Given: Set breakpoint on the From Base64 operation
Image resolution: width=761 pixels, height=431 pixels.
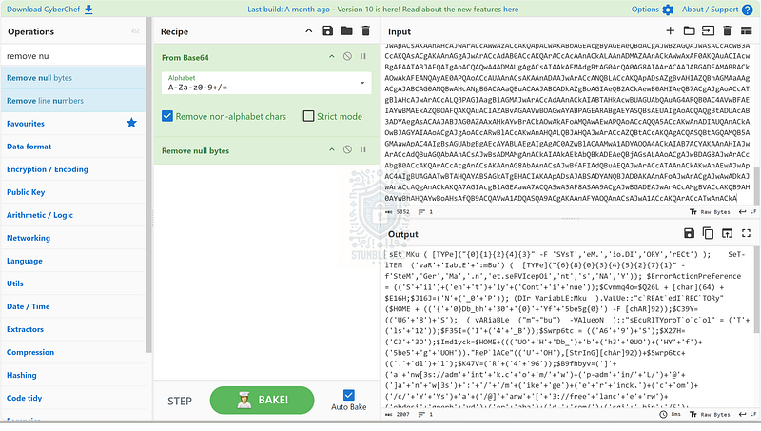Looking at the screenshot, I should (363, 56).
